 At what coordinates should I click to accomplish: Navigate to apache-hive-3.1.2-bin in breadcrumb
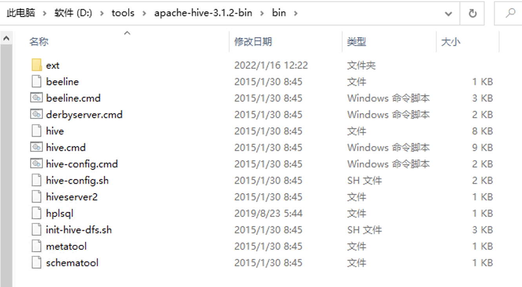203,13
